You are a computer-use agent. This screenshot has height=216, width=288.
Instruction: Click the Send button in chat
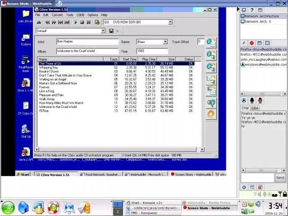click(x=280, y=178)
